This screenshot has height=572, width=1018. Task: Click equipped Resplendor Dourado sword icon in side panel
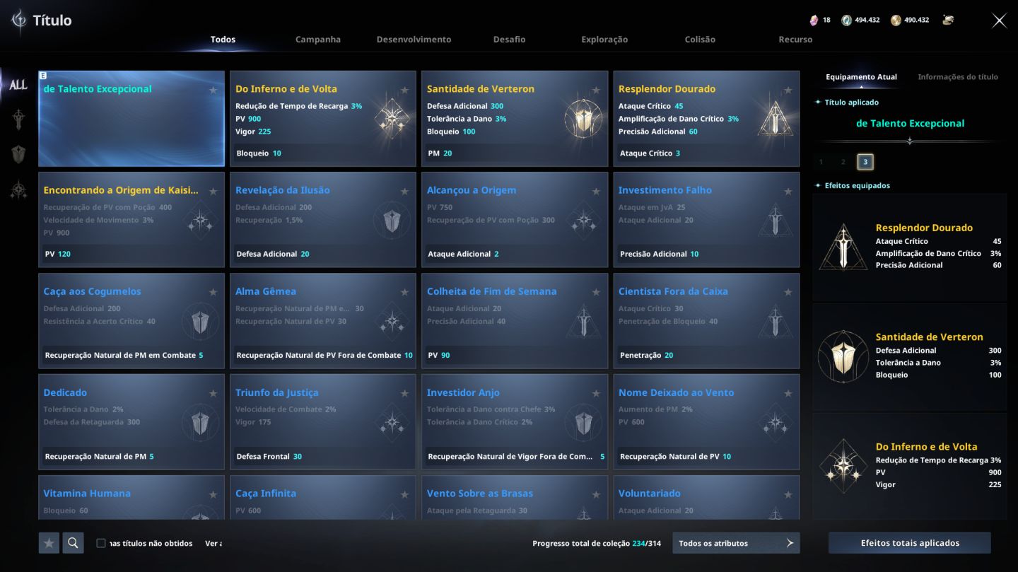843,247
